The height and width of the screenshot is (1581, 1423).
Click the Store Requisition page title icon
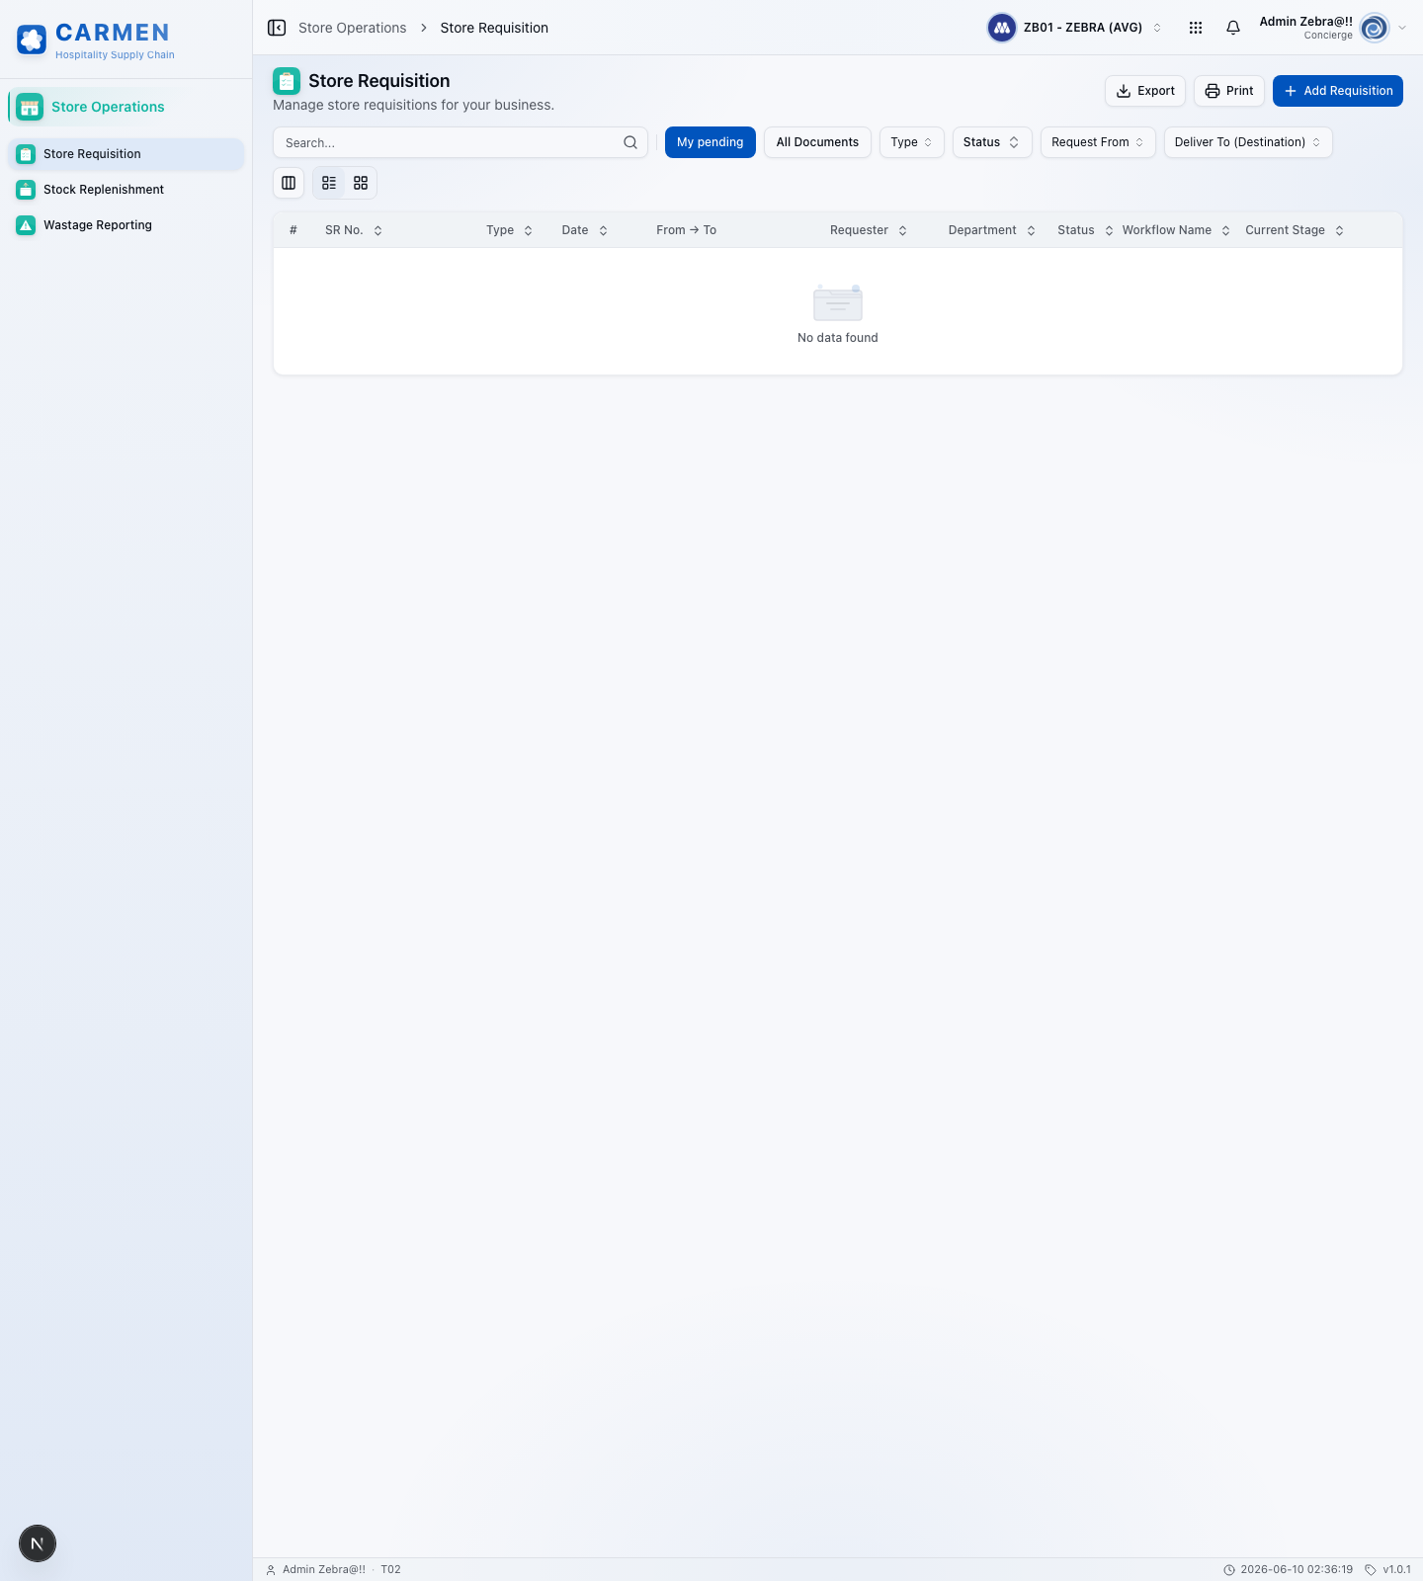coord(287,81)
